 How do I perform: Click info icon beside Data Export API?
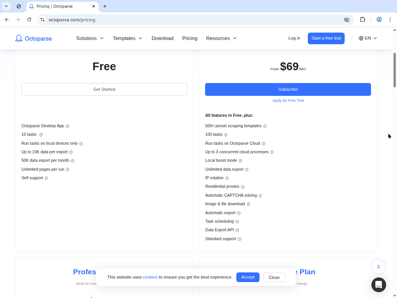(237, 230)
